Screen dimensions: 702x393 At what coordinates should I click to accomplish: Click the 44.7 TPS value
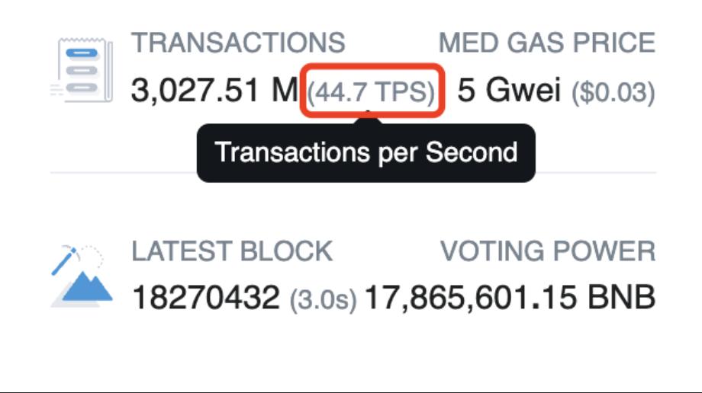372,92
